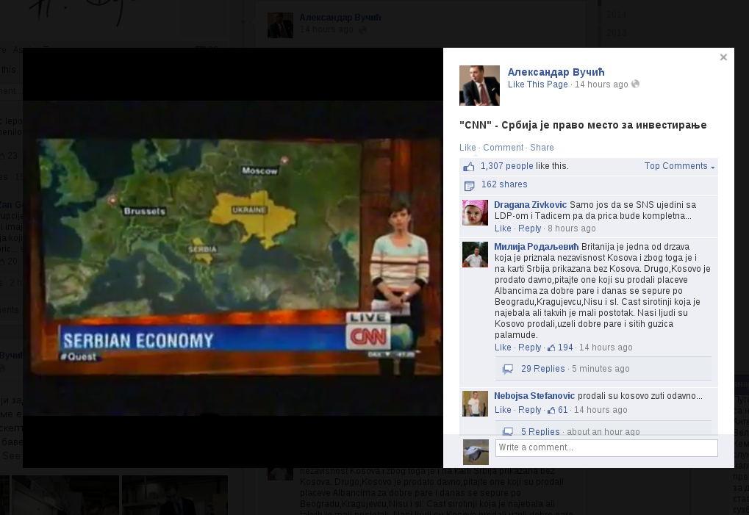
Task: Open the 162 shares list
Action: 504,184
